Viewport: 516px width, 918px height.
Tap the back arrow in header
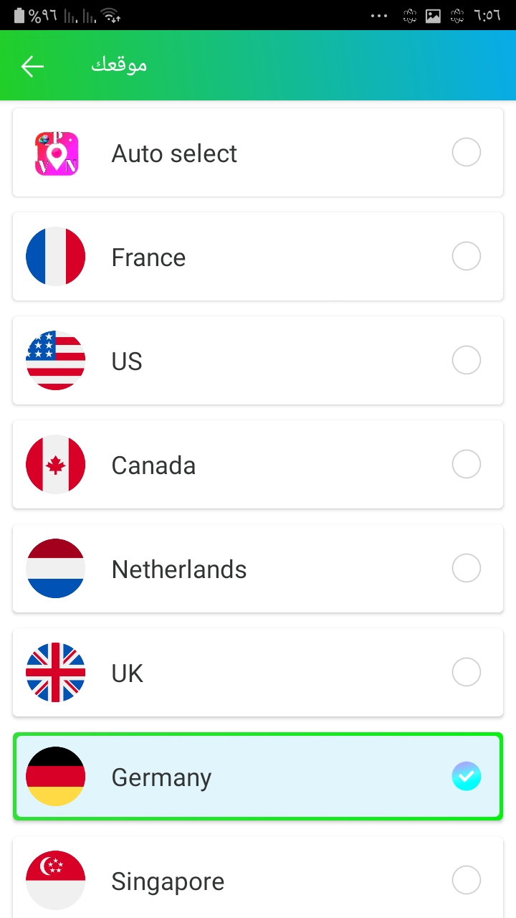[x=32, y=66]
